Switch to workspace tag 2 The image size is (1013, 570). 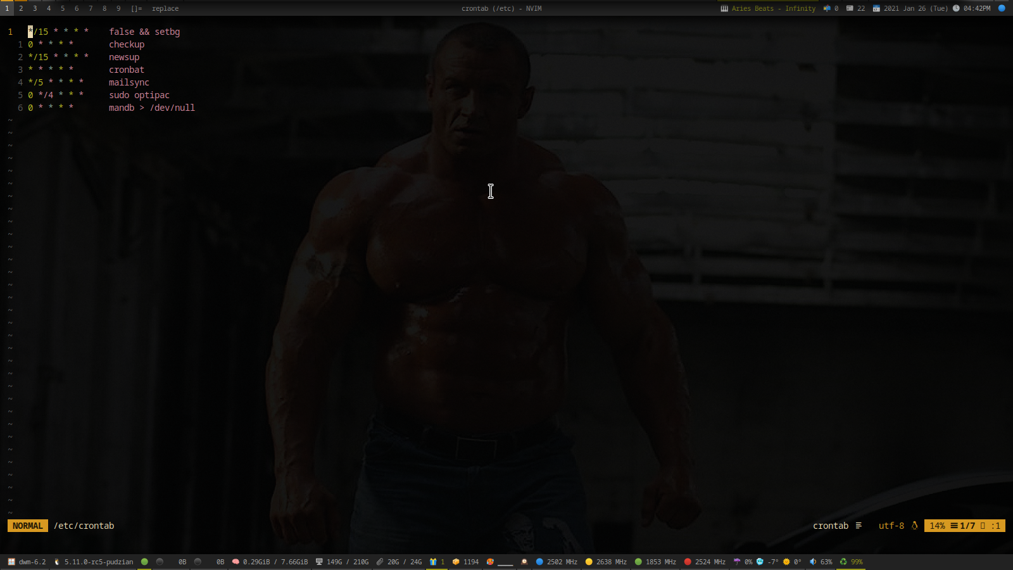(x=21, y=8)
